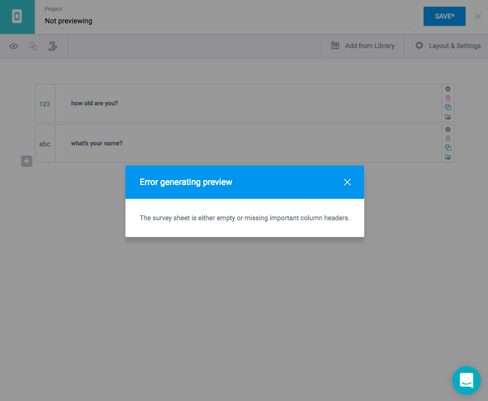
Task: Dismiss the error generating preview dialog
Action: click(347, 182)
